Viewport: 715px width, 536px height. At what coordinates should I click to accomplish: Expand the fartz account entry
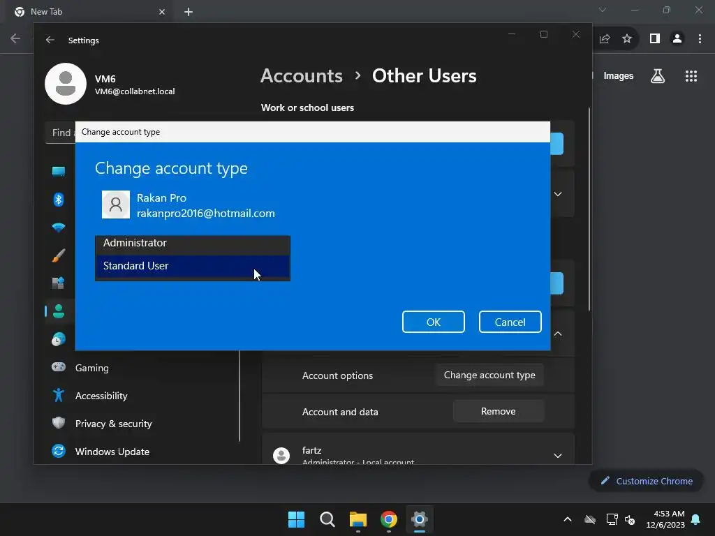point(557,455)
